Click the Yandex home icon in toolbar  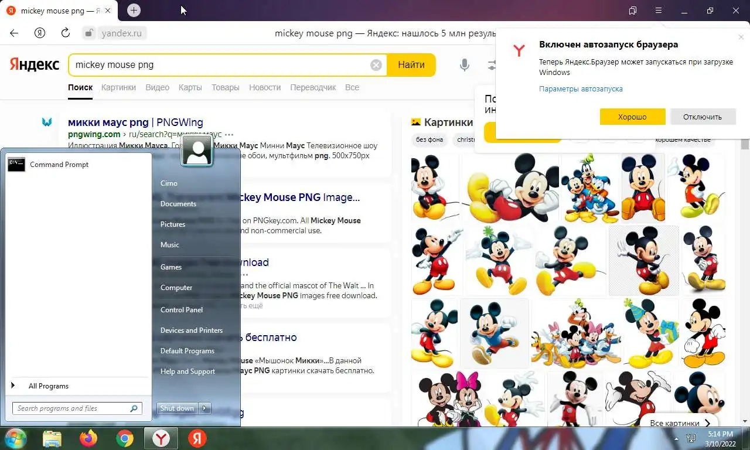point(40,33)
